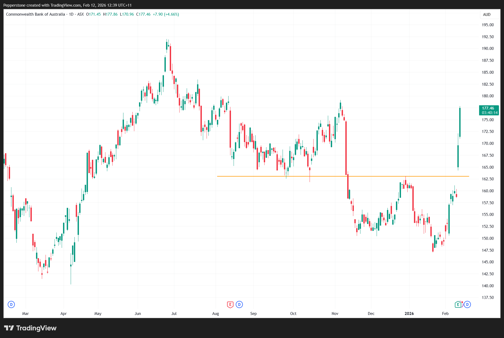Click the red earnings marker near Aug
The width and height of the screenshot is (504, 338).
[230, 305]
